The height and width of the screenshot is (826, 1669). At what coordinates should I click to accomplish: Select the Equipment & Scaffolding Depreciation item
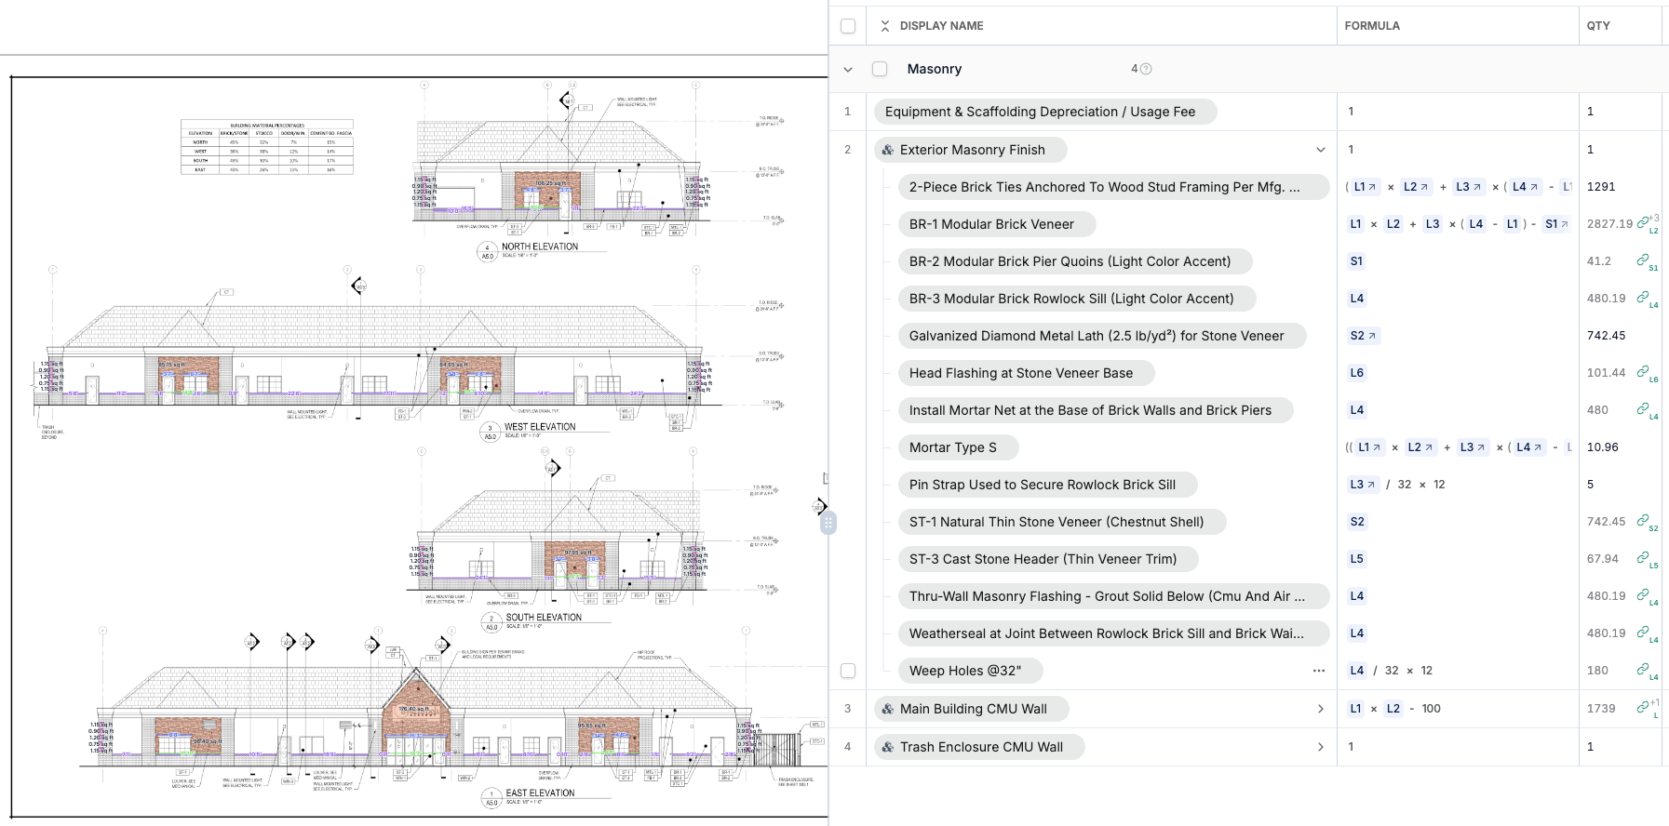(1045, 112)
